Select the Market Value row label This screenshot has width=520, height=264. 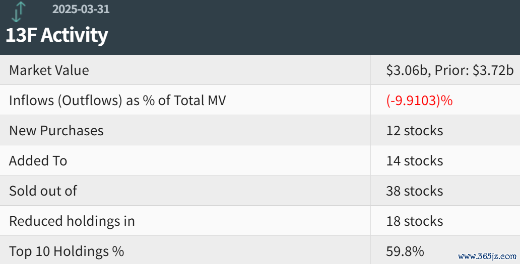49,70
